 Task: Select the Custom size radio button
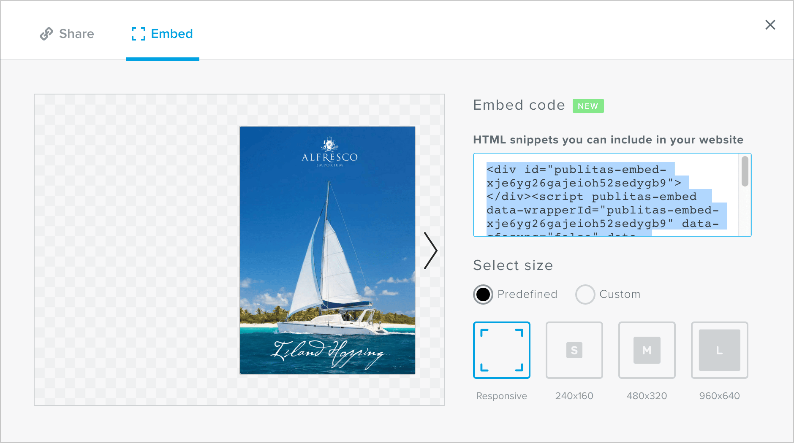point(585,294)
